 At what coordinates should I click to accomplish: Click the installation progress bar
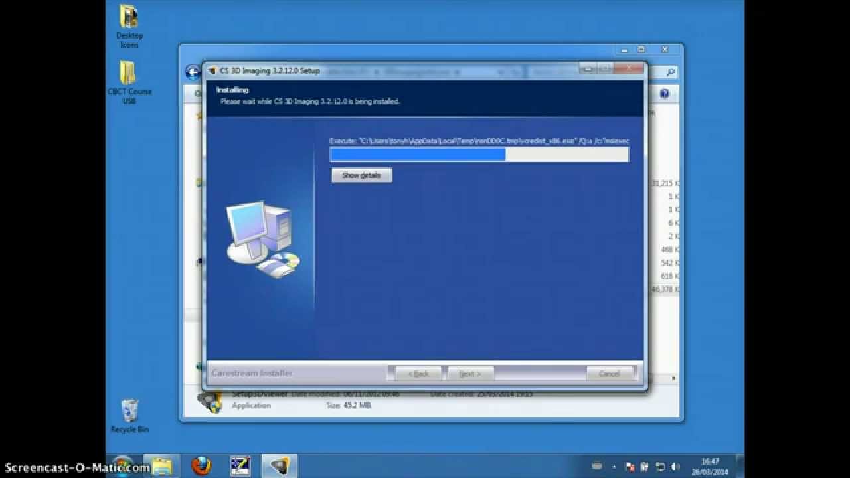pos(479,155)
